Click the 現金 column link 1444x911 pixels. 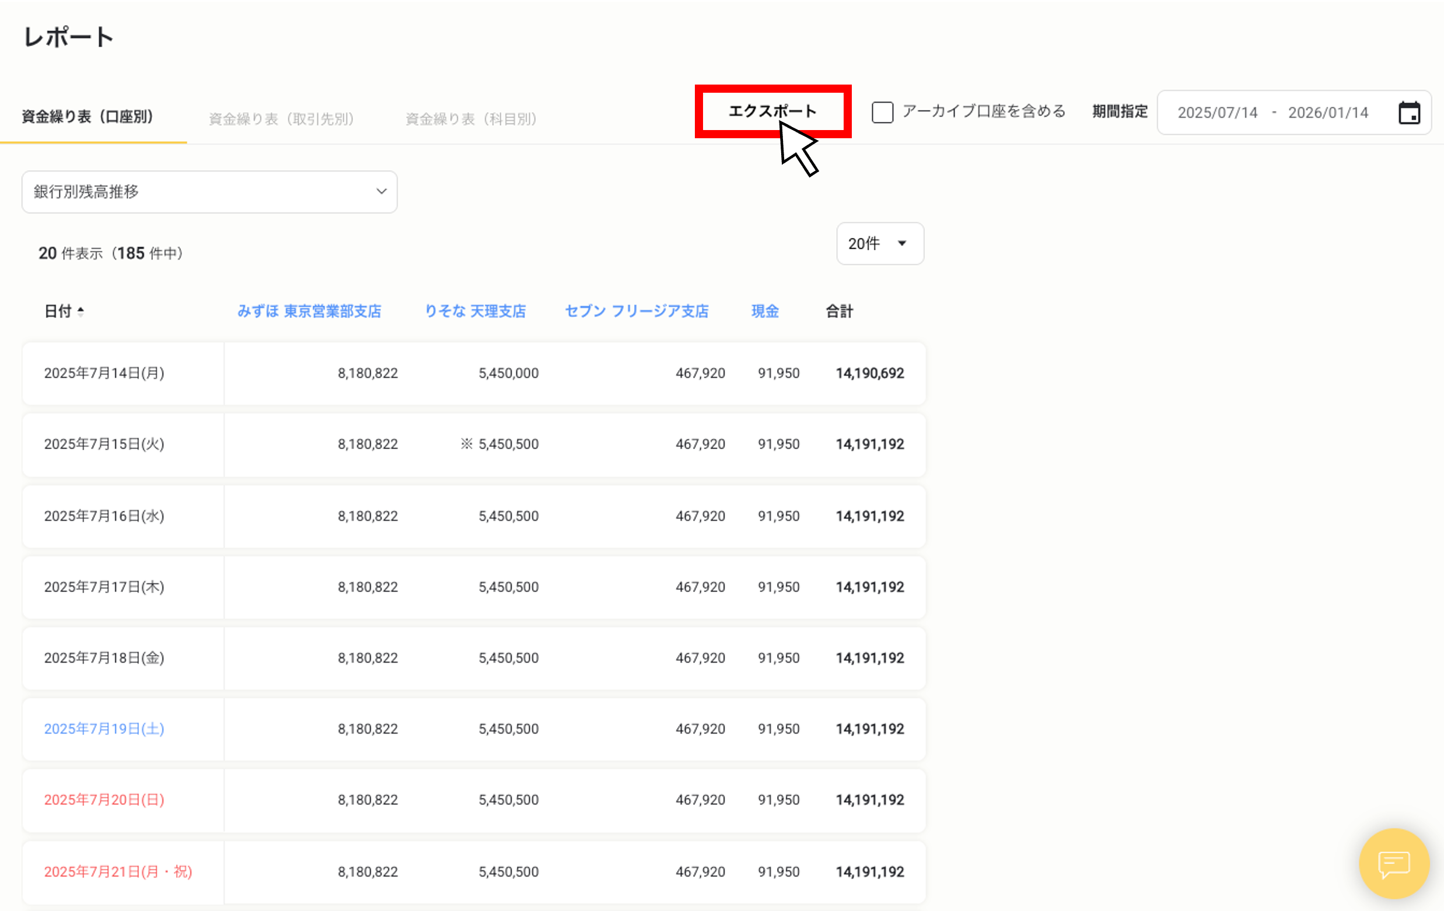[x=764, y=311]
